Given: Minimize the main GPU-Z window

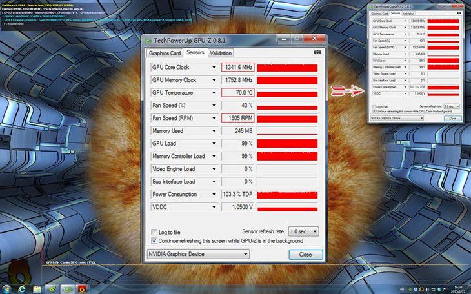Looking at the screenshot, I should pos(284,39).
